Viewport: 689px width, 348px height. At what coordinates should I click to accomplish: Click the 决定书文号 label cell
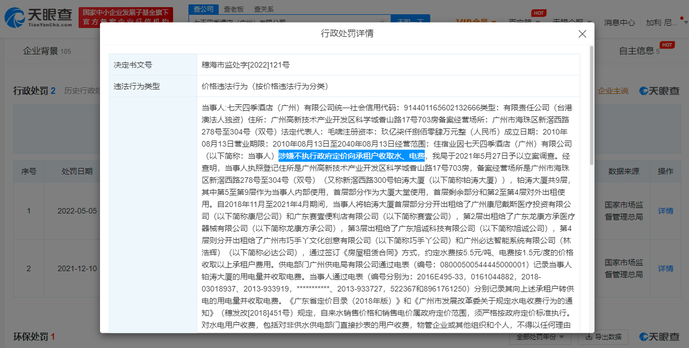point(153,65)
